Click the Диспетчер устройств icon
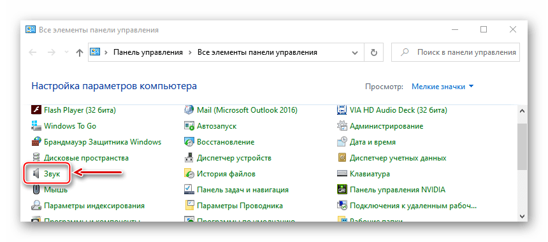Image resolution: width=548 pixels, height=242 pixels. [x=189, y=158]
